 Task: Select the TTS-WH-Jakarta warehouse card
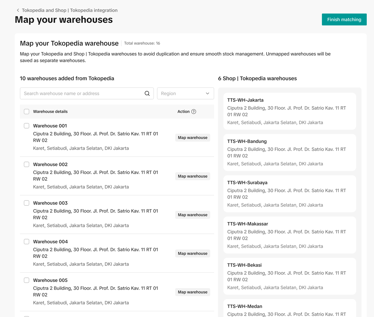pos(289,111)
